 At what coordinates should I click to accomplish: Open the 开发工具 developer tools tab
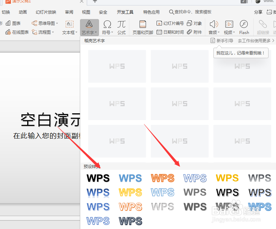pyautogui.click(x=125, y=12)
